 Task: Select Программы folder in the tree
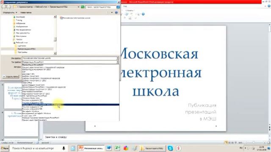pyautogui.click(x=22, y=52)
